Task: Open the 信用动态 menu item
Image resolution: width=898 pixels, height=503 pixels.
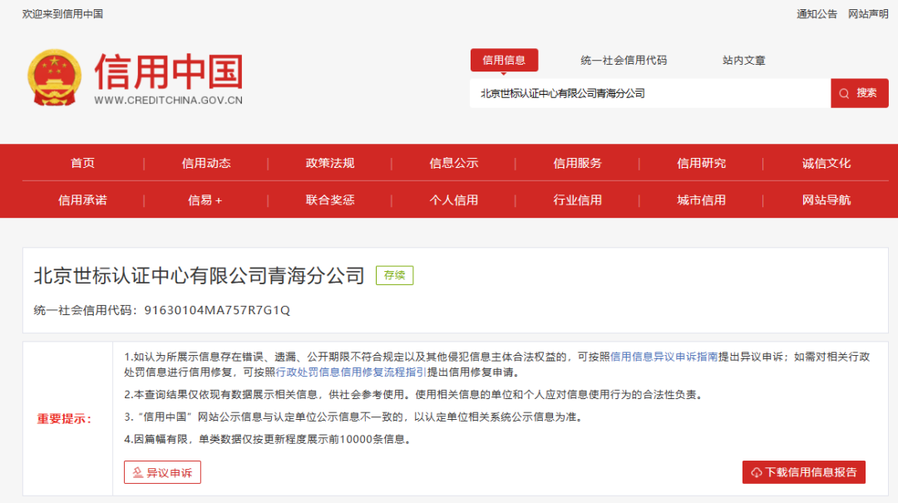Action: (x=205, y=163)
